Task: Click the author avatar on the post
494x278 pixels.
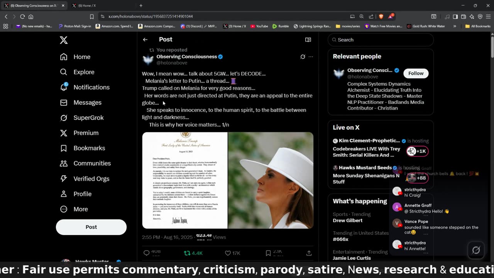Action: pyautogui.click(x=148, y=60)
